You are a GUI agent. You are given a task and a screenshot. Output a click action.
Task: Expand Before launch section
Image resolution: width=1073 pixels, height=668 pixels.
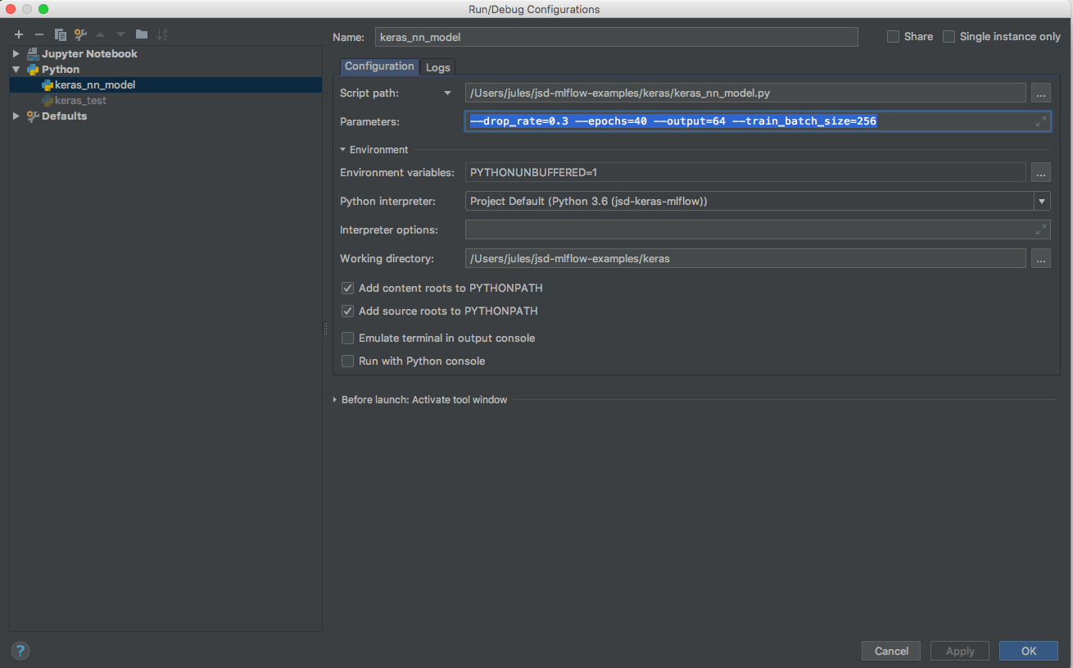[x=335, y=400]
